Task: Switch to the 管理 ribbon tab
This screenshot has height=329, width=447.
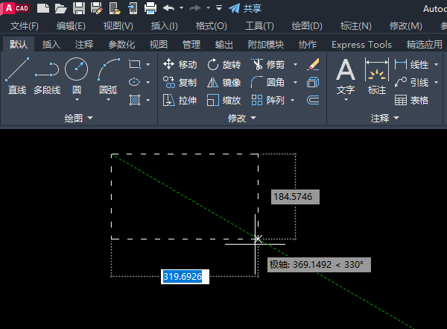Action: click(x=191, y=44)
